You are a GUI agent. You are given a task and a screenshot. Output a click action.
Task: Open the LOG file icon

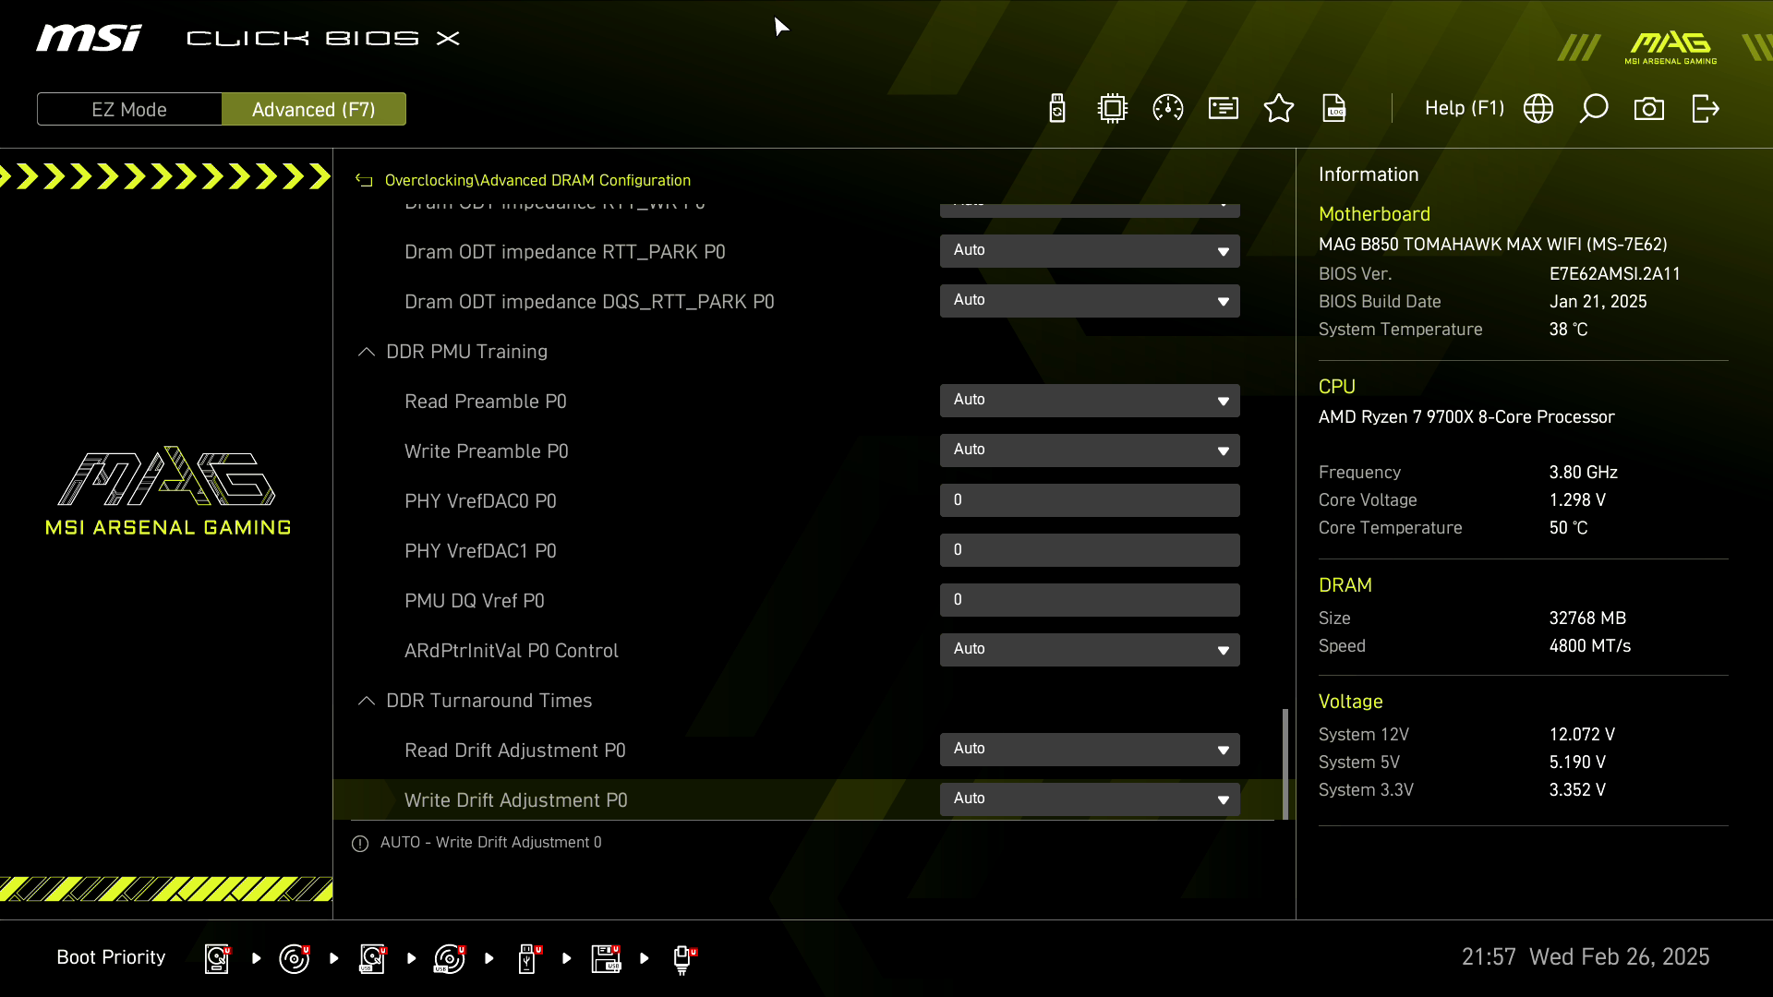(1334, 109)
